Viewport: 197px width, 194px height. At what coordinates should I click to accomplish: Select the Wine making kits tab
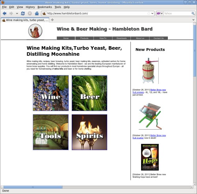coord(25,20)
